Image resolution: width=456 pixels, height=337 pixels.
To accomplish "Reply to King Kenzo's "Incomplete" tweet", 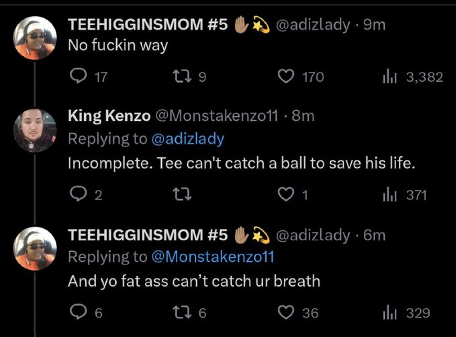I will (x=80, y=195).
